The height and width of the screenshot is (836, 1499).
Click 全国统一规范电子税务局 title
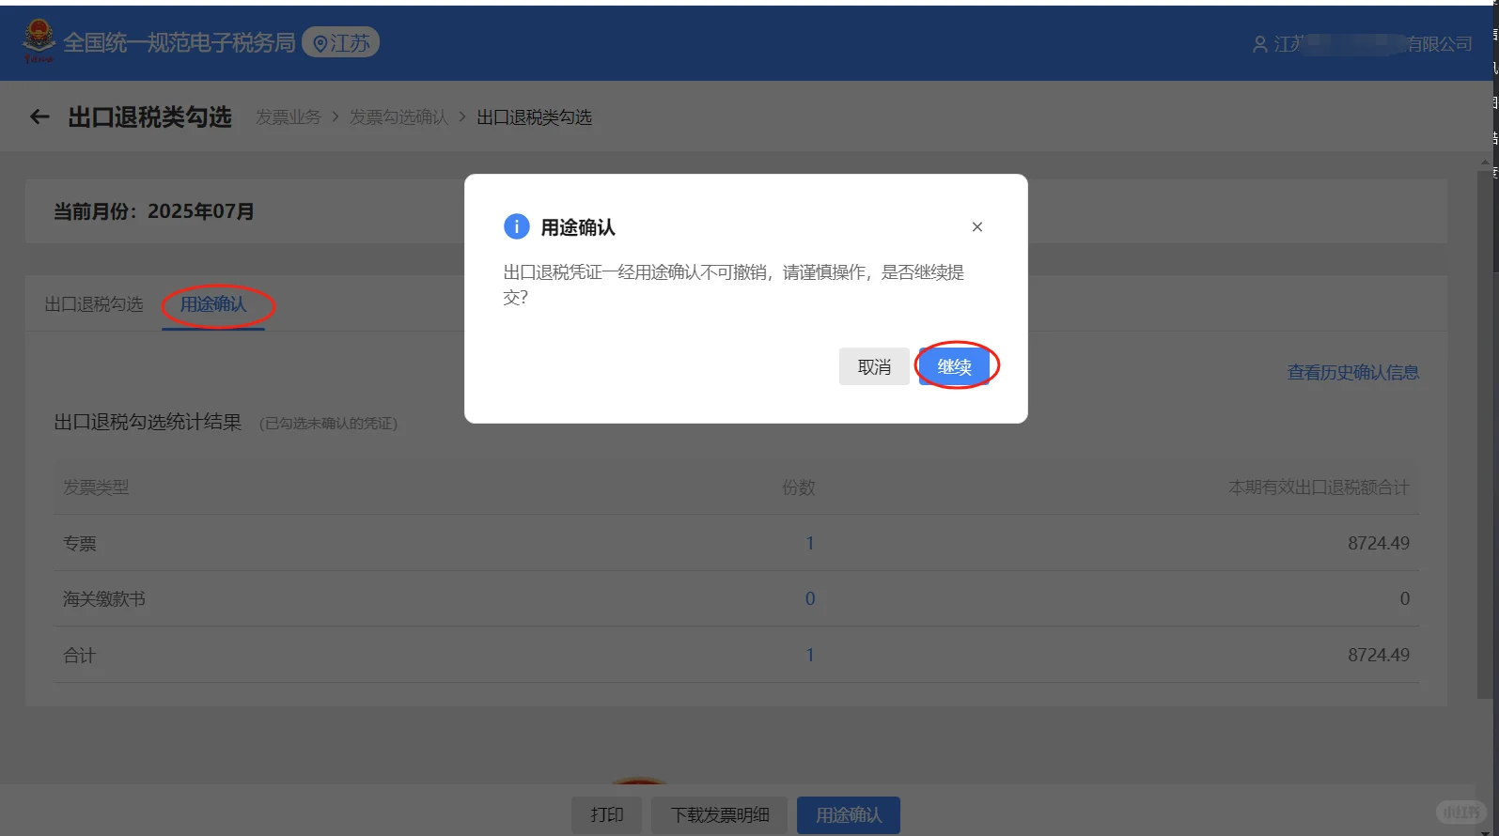(180, 42)
